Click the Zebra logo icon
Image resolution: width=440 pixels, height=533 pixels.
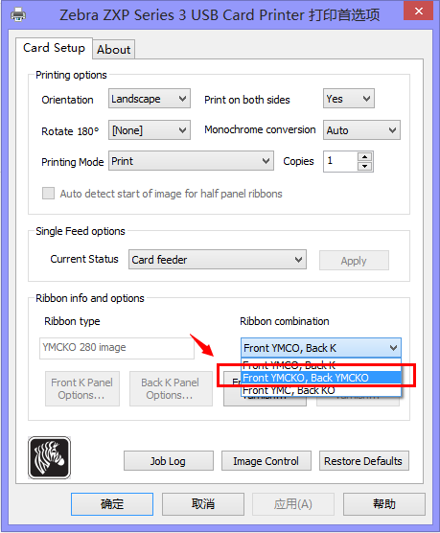pyautogui.click(x=49, y=457)
